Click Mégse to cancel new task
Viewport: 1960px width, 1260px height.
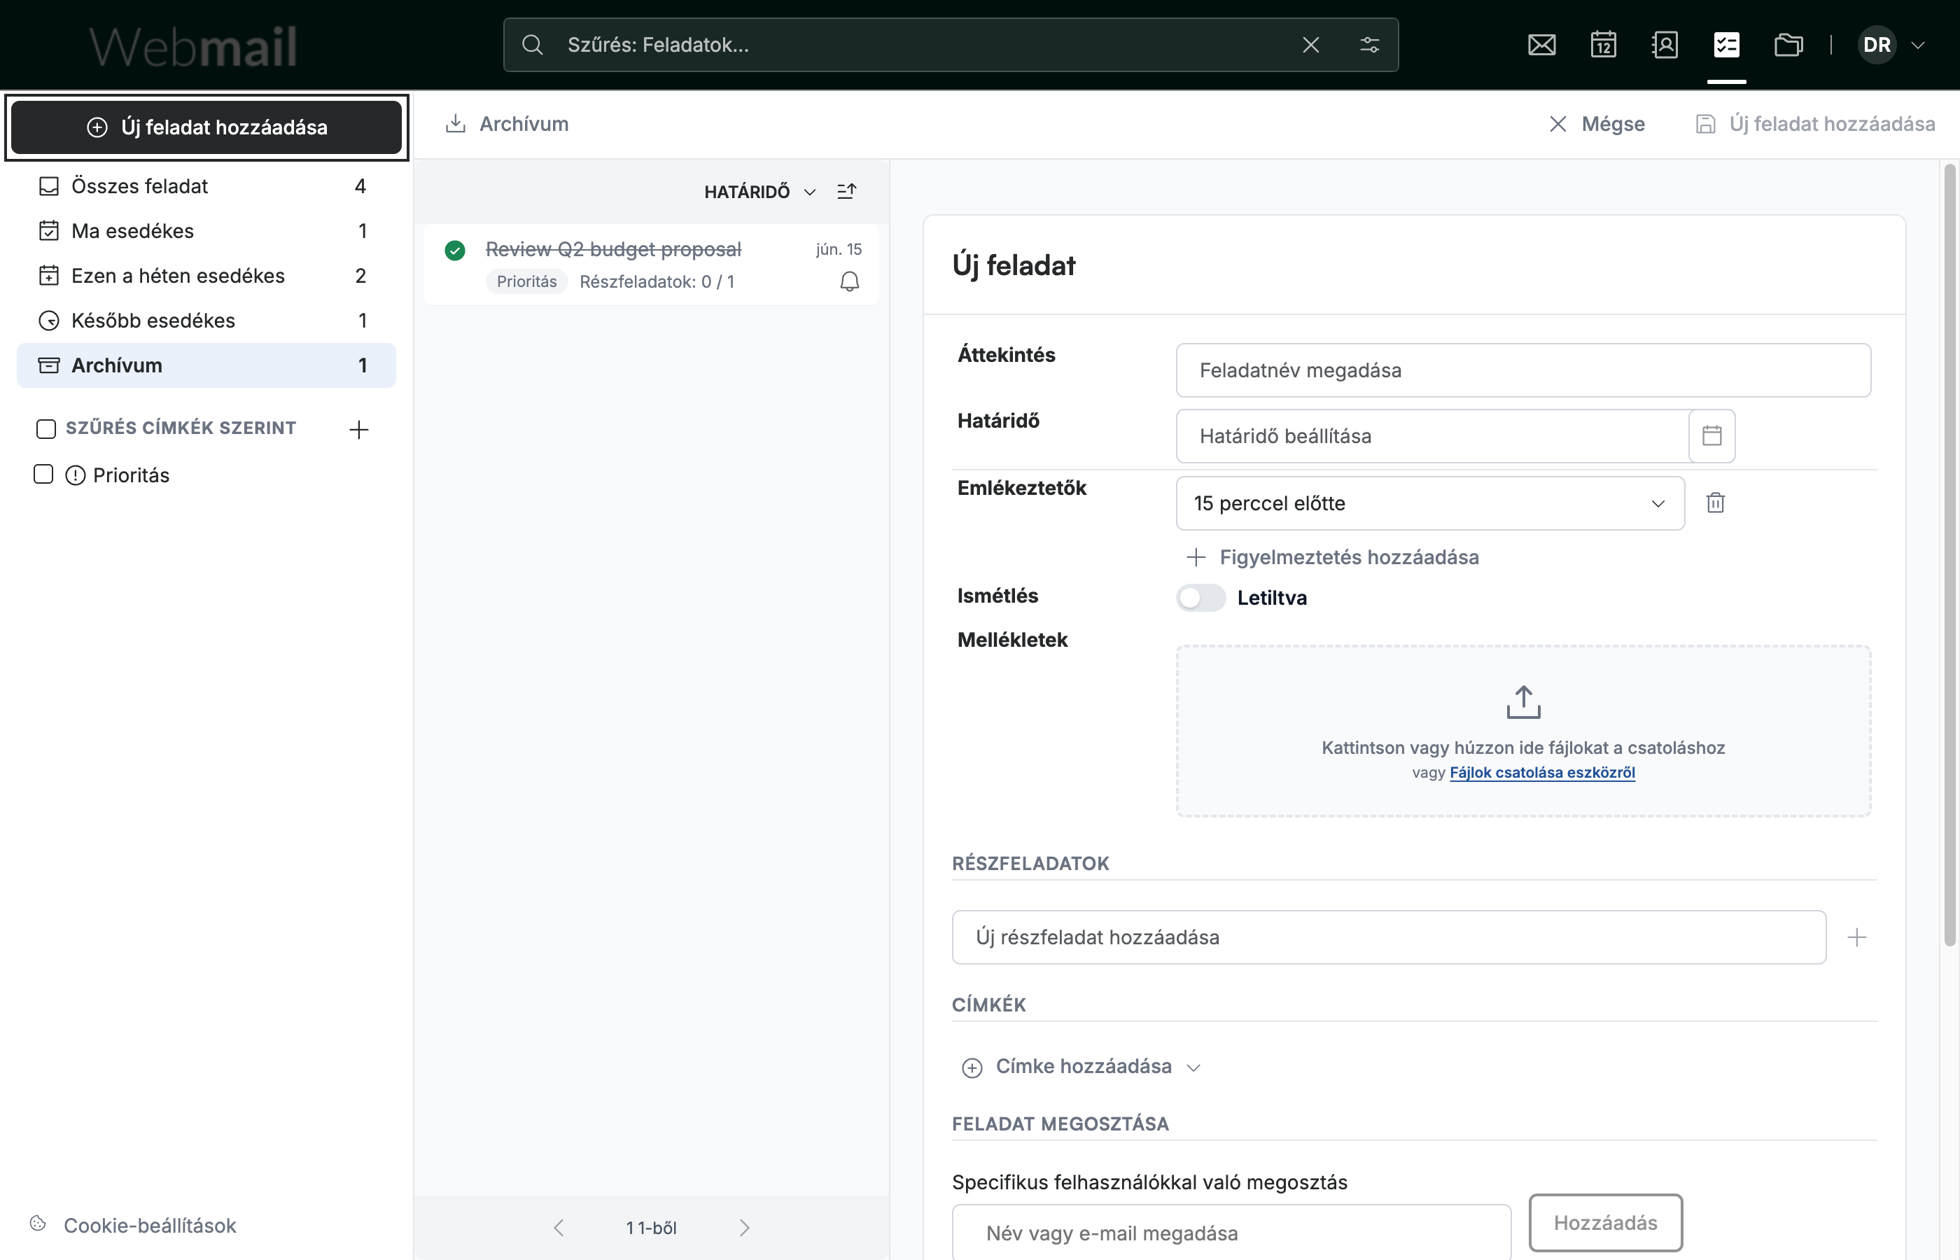pyautogui.click(x=1597, y=123)
